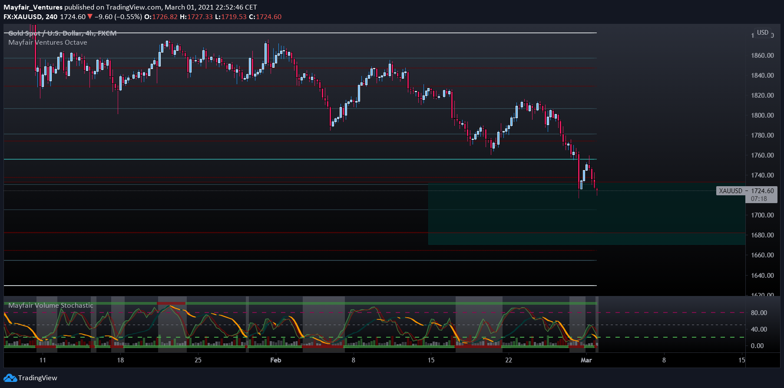Viewport: 784px width, 388px height.
Task: Click the TradingView wordmark at bottom left
Action: point(37,378)
